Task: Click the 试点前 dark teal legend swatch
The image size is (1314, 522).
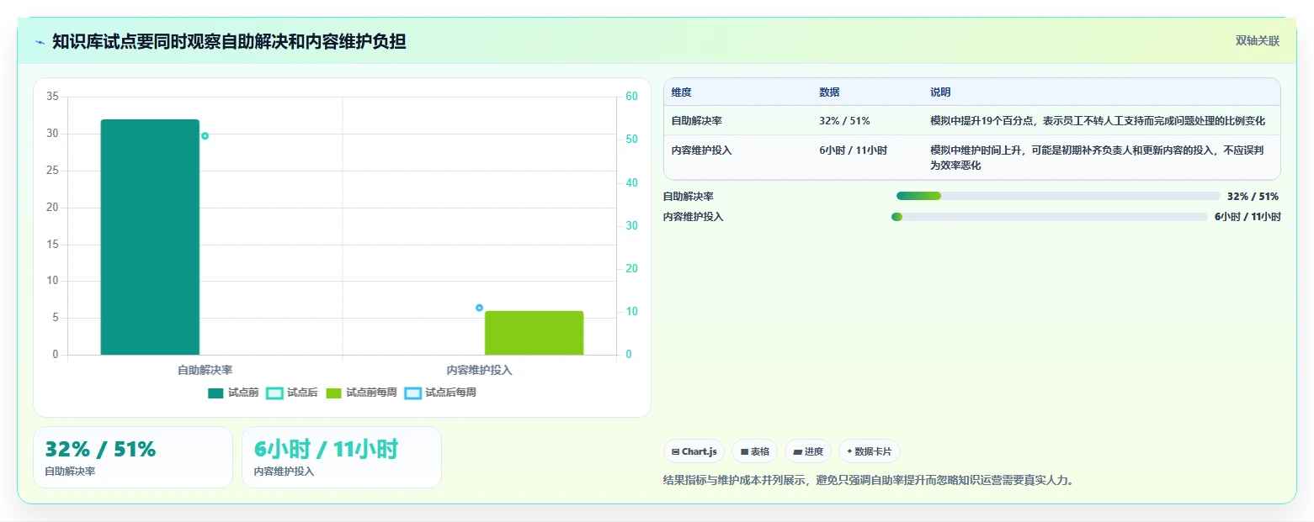Action: point(216,393)
